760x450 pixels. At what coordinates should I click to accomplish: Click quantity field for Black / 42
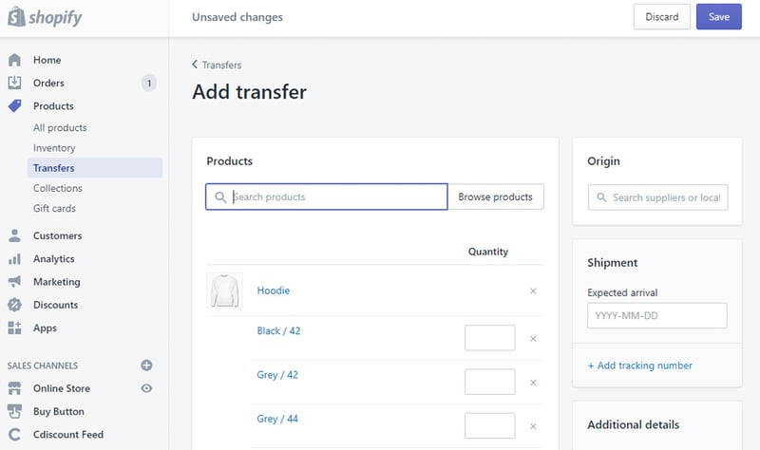[x=489, y=338]
